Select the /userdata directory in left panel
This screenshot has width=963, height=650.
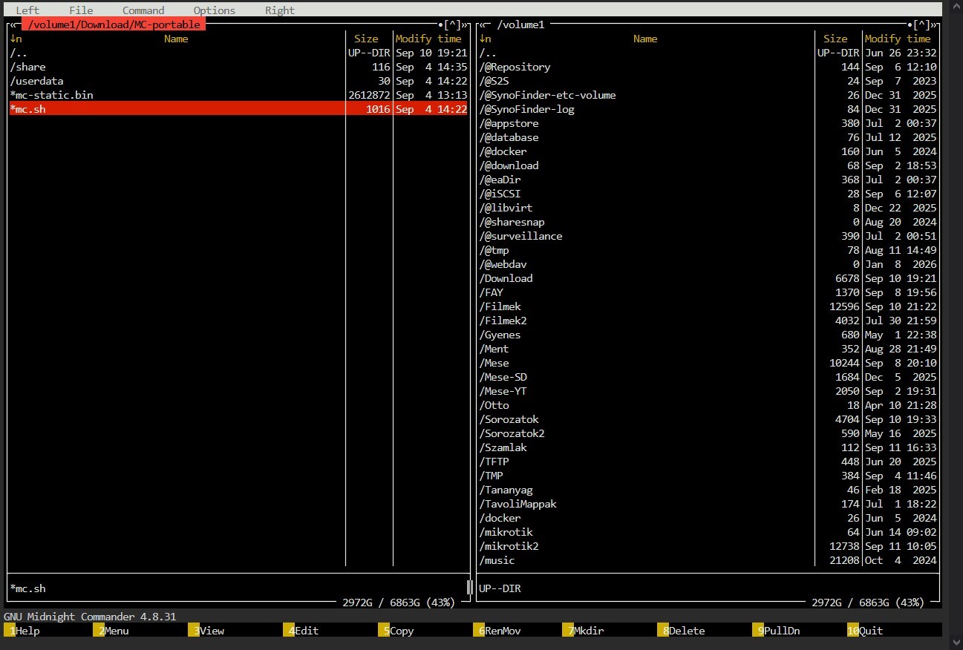(x=238, y=81)
